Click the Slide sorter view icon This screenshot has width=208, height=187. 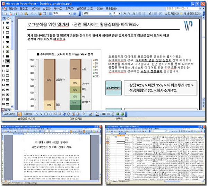click(6, 110)
